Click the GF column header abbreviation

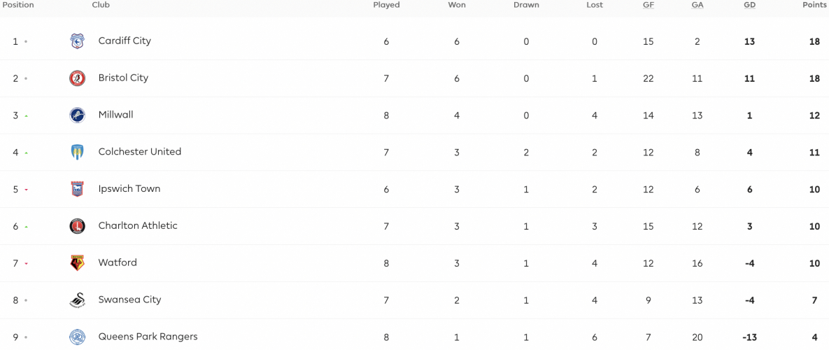click(x=649, y=6)
